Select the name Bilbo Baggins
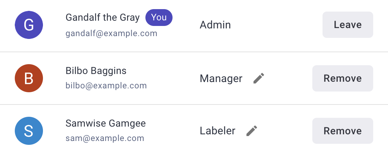 (96, 71)
